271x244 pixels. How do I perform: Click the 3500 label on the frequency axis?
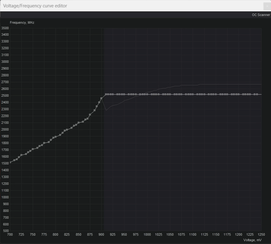(5, 28)
